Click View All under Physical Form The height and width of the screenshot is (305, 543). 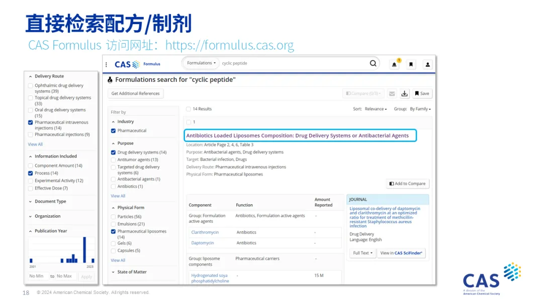[118, 260]
